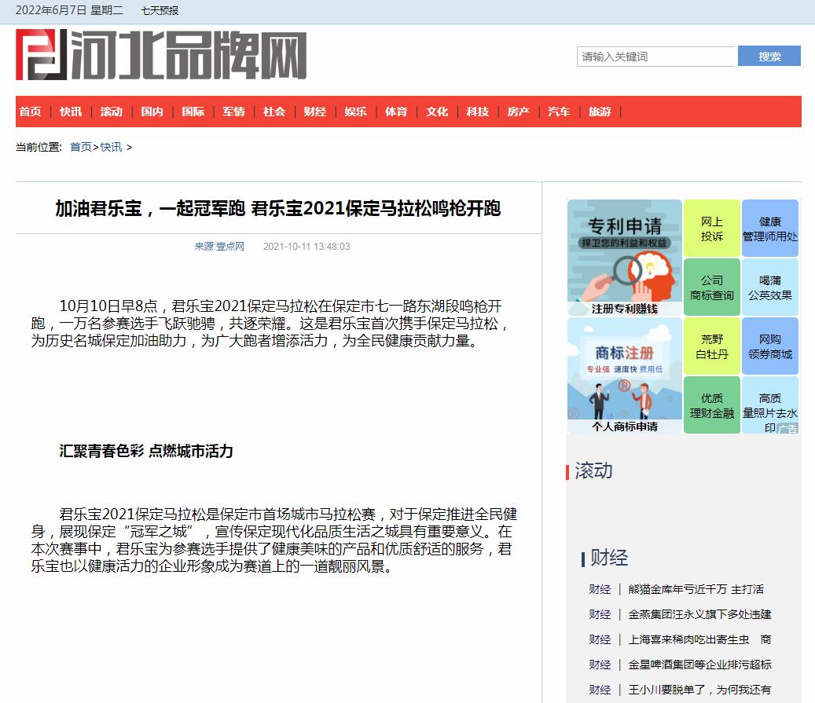Open the 商标注册 trademark ad image
Viewport: 815px width, 703px height.
click(x=624, y=375)
